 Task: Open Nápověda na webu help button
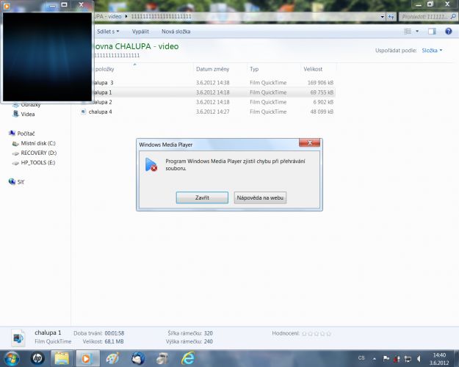click(260, 197)
